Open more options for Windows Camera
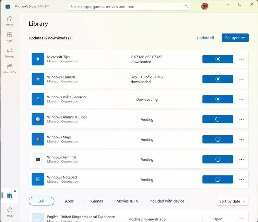This screenshot has width=258, height=222. [x=242, y=79]
